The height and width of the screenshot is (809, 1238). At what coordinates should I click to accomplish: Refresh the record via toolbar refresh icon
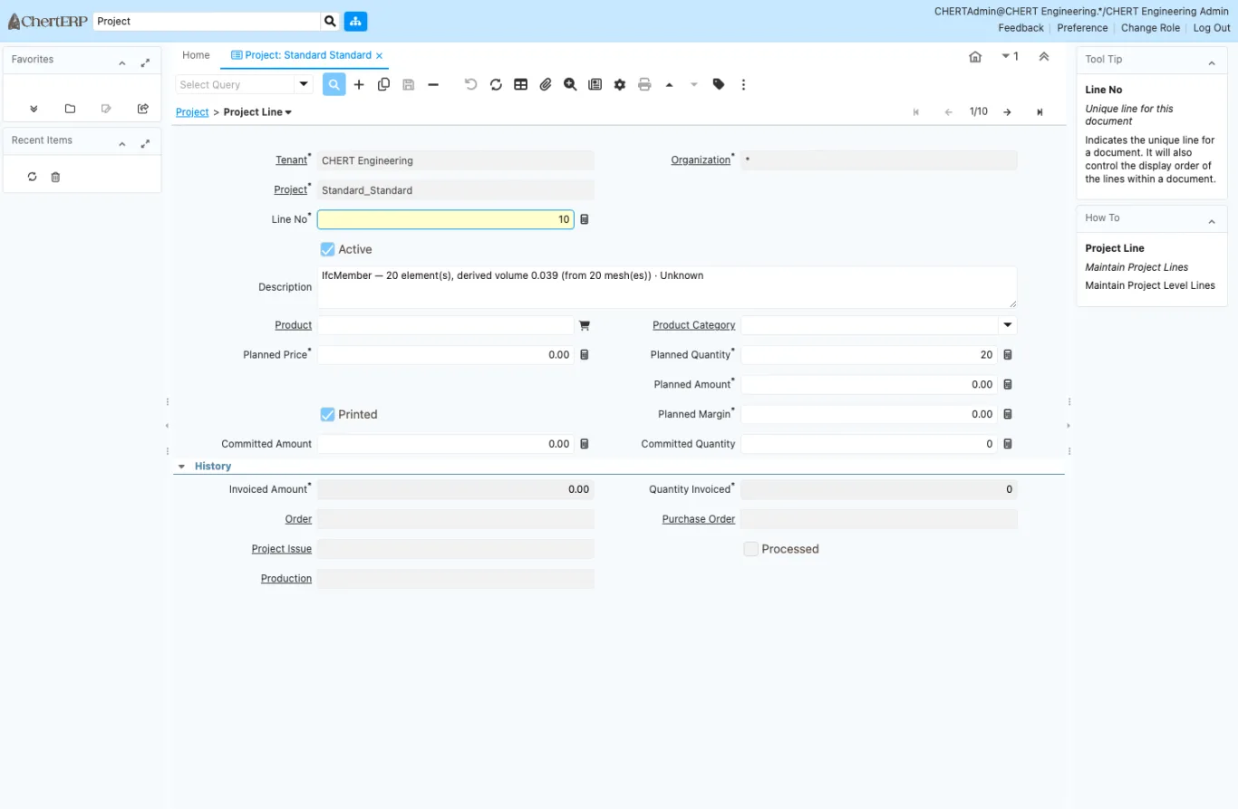(x=496, y=84)
